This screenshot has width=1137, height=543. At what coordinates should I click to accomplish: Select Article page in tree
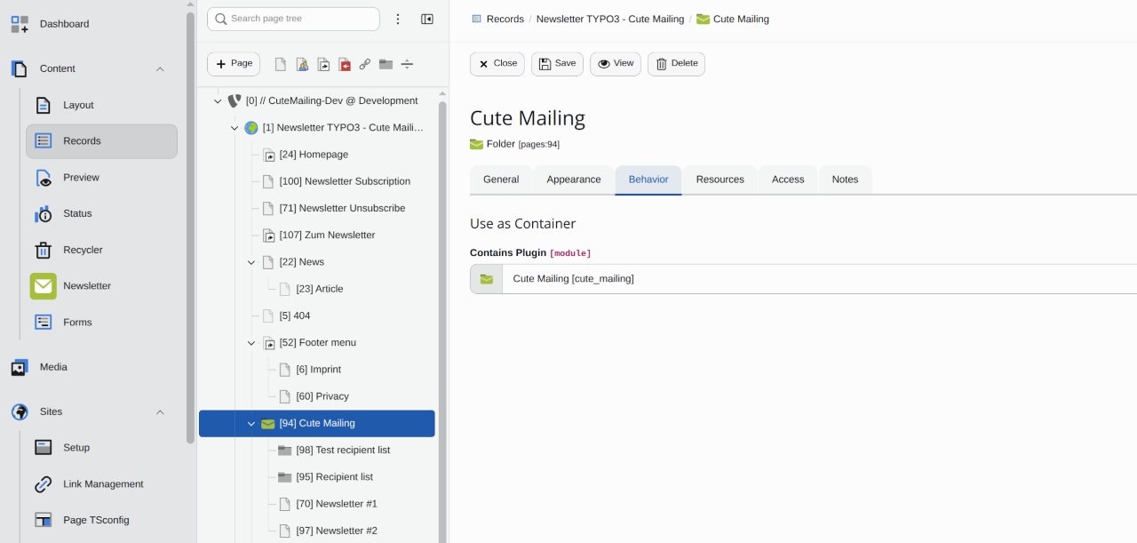coord(320,289)
